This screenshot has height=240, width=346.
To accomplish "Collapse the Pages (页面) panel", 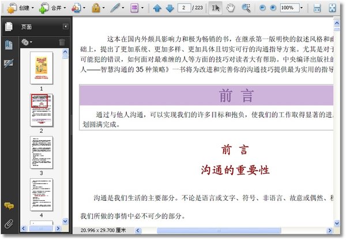I will 66,27.
